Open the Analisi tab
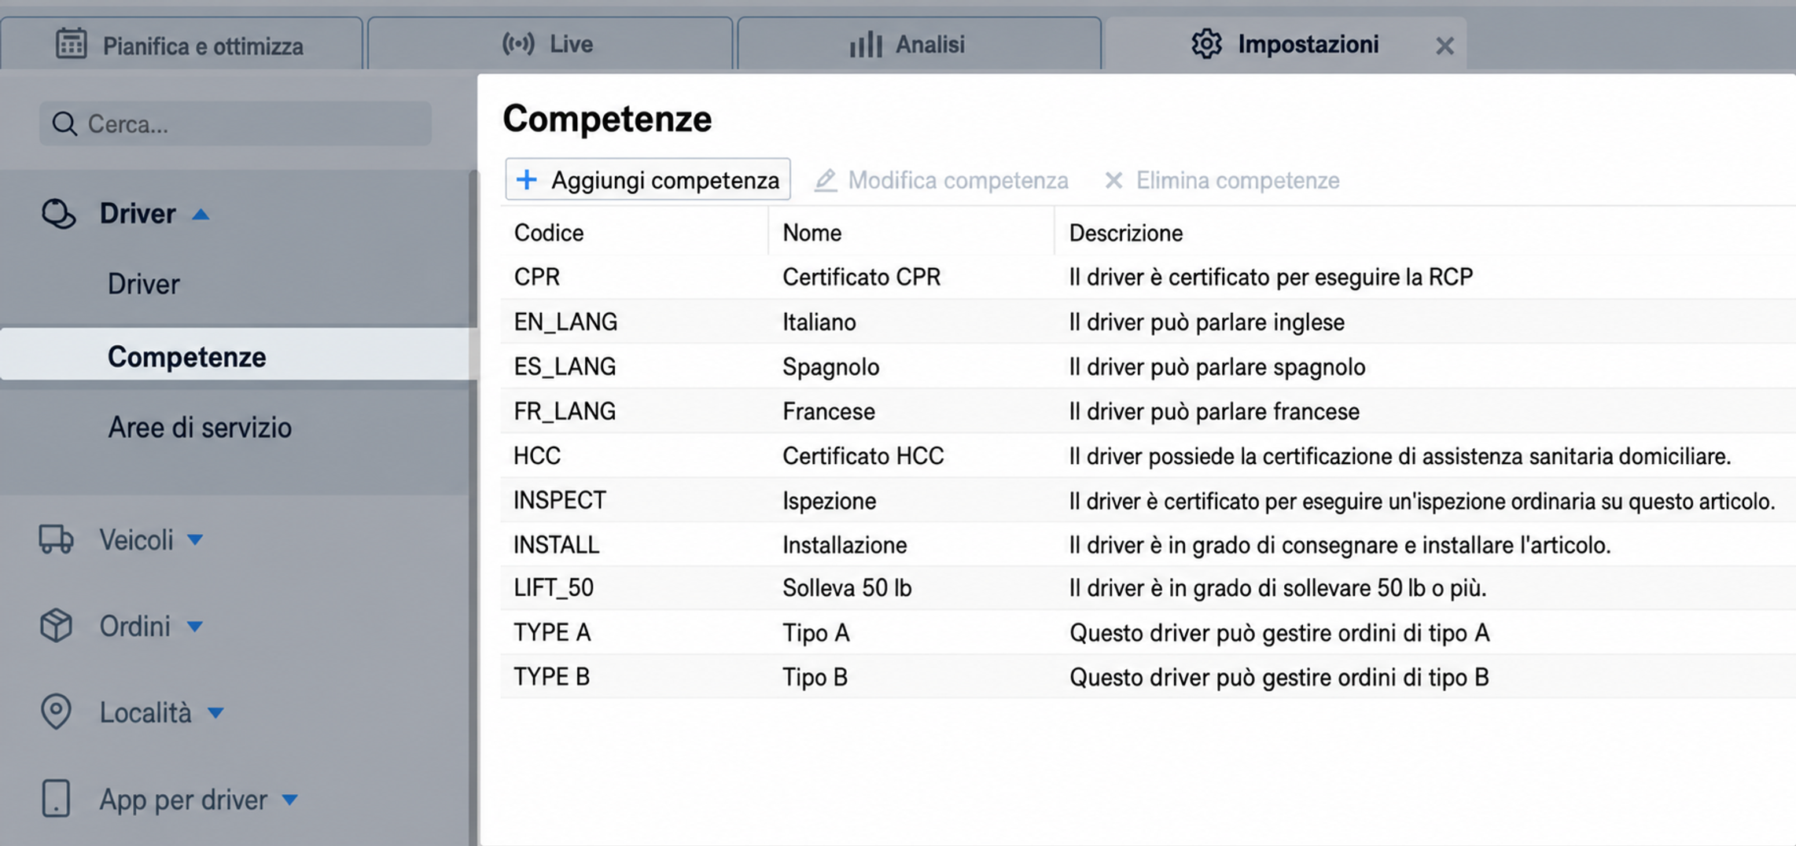Viewport: 1796px width, 846px height. tap(918, 44)
